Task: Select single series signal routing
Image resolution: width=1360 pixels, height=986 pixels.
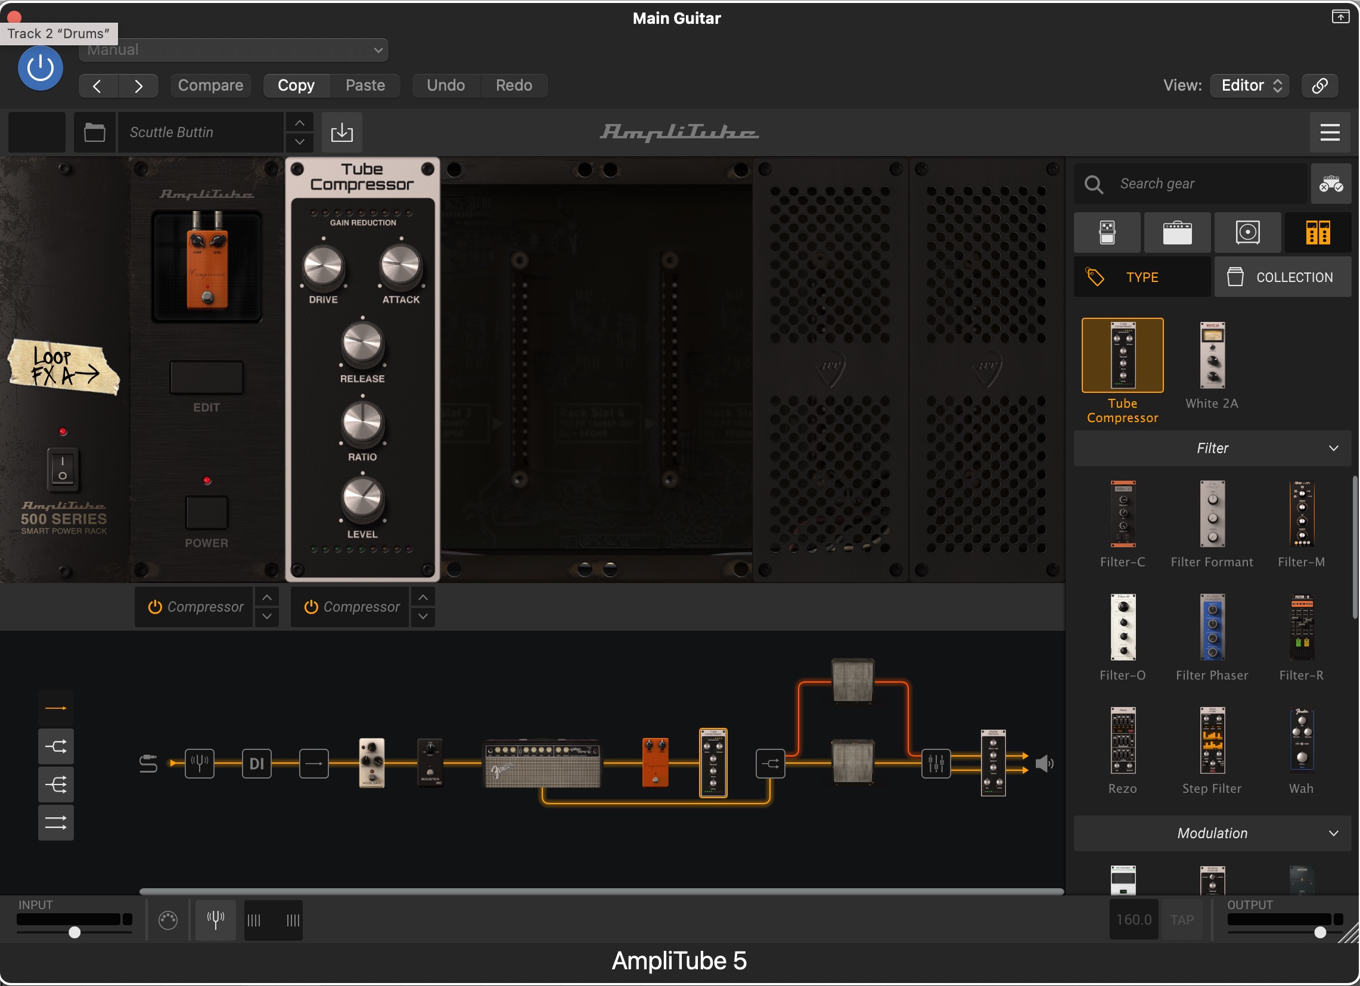Action: [56, 709]
